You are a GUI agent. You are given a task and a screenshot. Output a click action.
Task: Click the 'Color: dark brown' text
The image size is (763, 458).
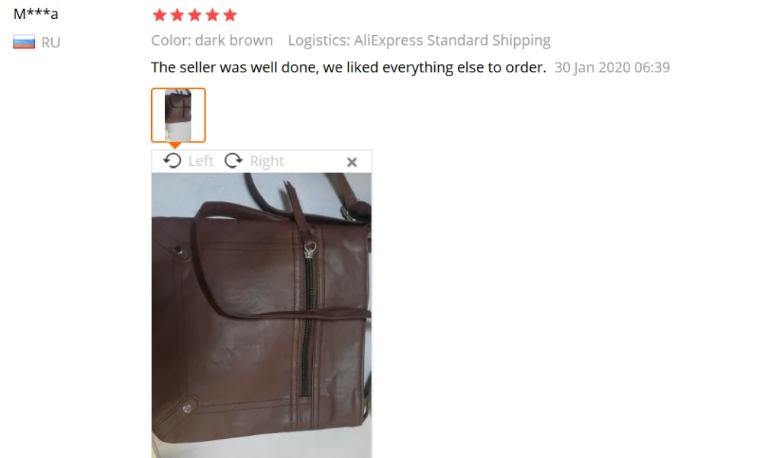211,40
